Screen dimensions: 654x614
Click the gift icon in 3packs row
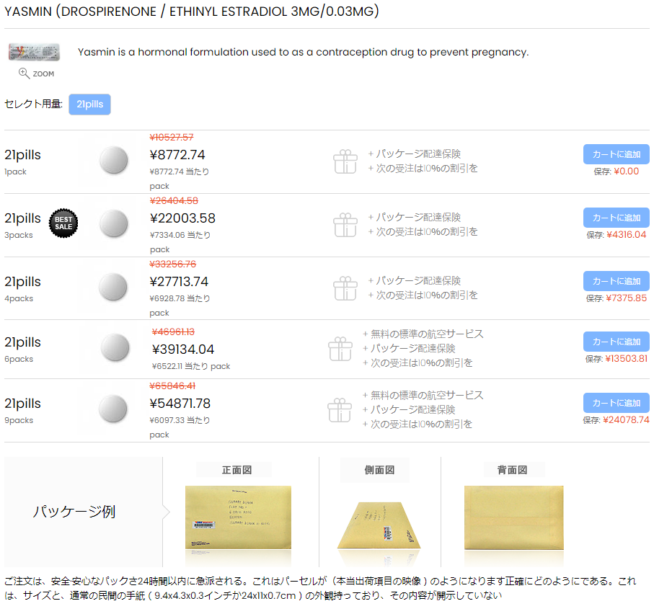click(345, 225)
